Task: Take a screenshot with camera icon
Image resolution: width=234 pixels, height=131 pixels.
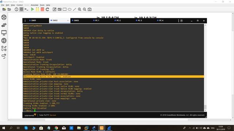Action: [90, 9]
